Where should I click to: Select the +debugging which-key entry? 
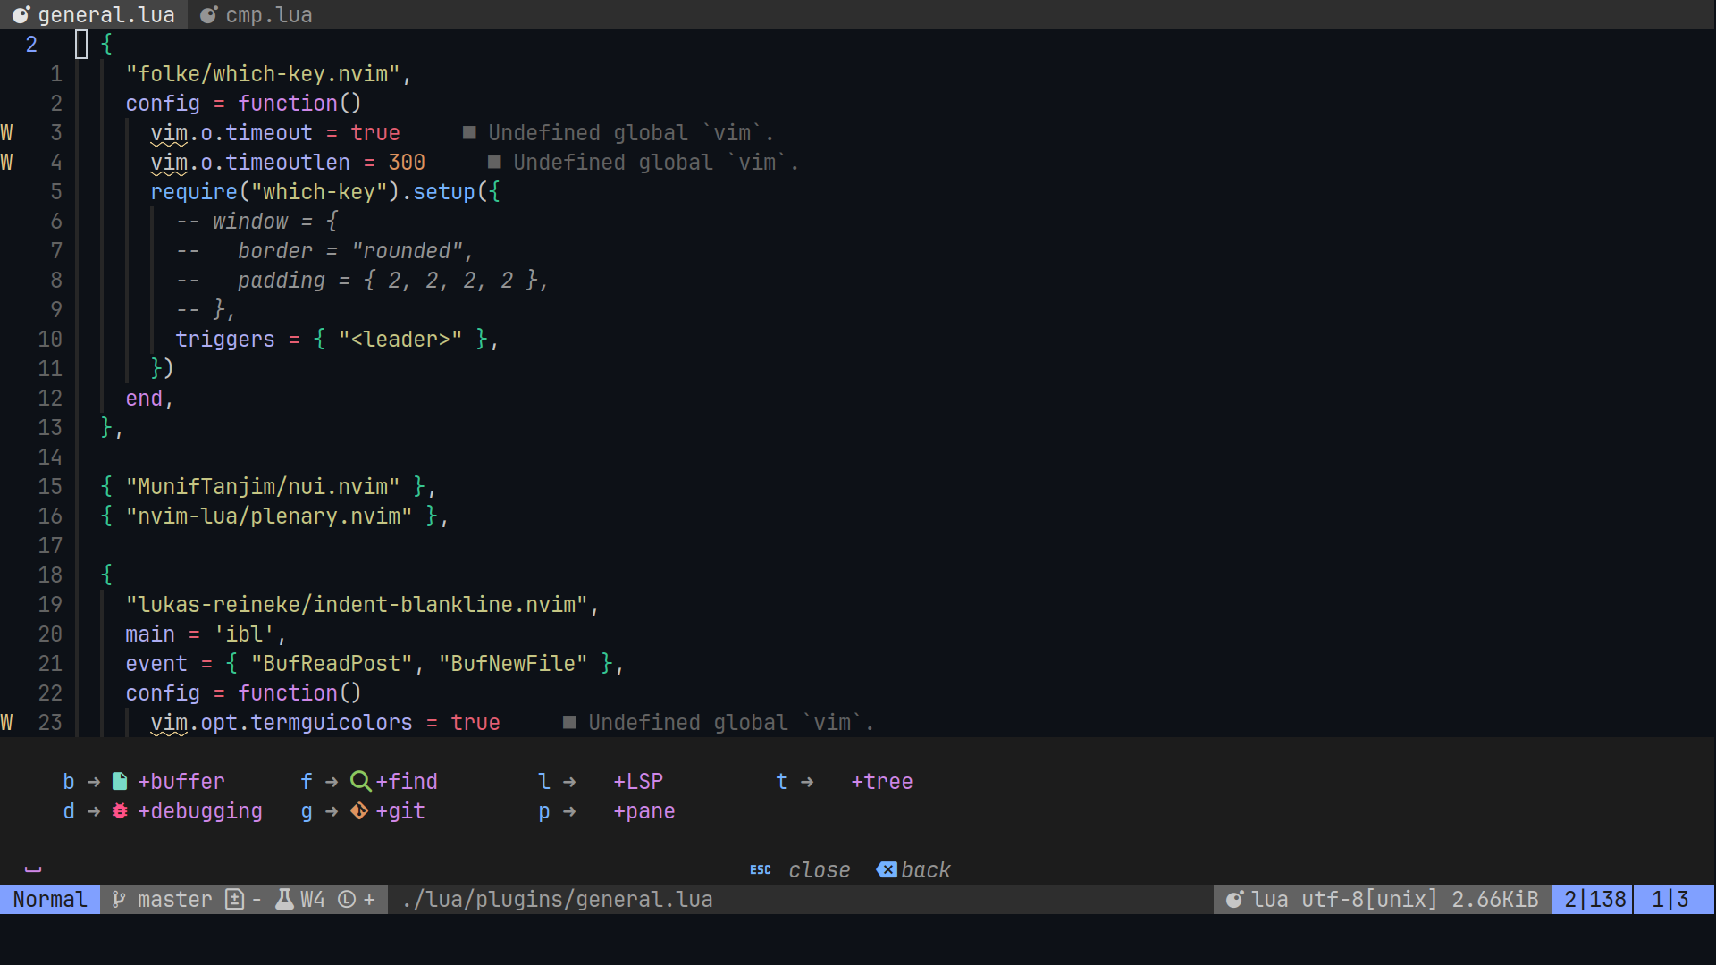click(x=163, y=811)
